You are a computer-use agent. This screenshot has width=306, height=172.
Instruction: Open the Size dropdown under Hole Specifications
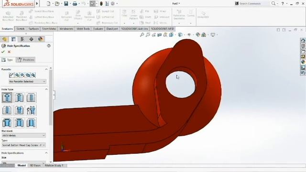tap(23, 162)
